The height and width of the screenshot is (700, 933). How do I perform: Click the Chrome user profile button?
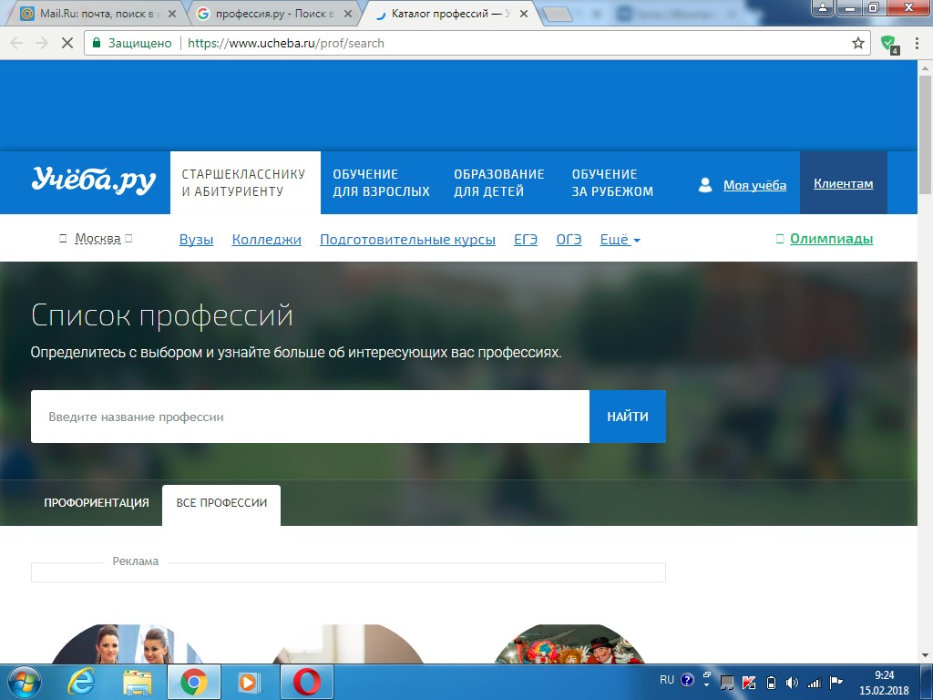(823, 7)
